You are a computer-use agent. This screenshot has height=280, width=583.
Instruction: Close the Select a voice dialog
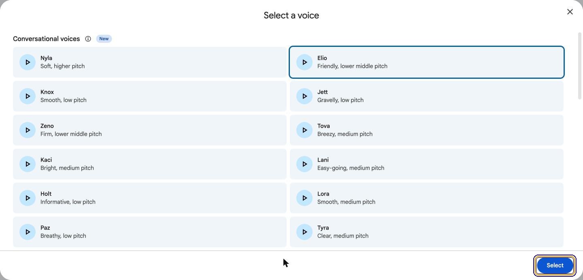click(x=570, y=12)
